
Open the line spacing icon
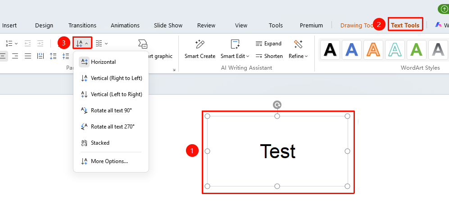53,56
